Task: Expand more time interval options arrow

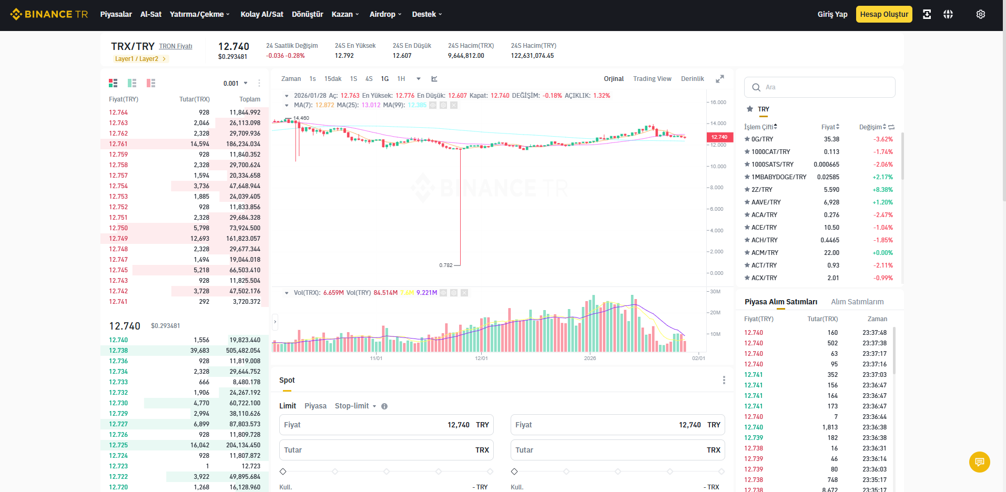Action: [419, 79]
